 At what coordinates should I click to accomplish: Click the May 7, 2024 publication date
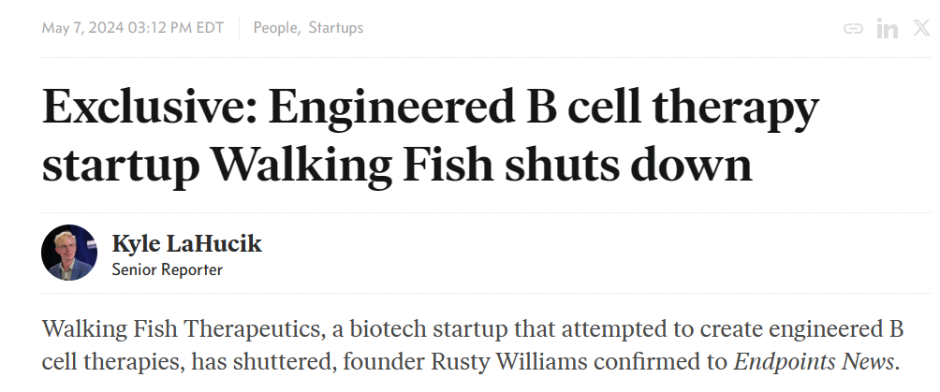click(x=81, y=27)
